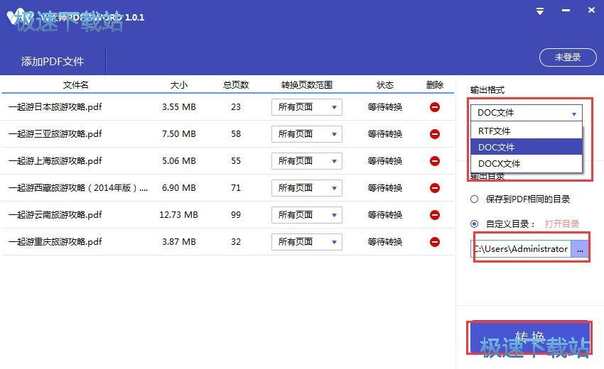Open the title bar dropdown menu icon

tap(540, 11)
